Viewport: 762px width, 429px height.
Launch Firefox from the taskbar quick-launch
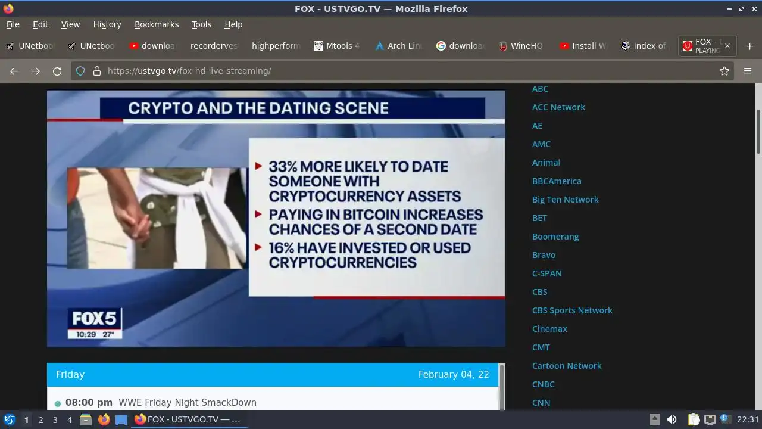tap(104, 419)
